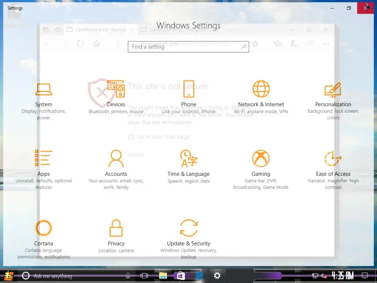377x283 pixels.
Task: Click the Settings gear on the taskbar
Action: point(217,276)
